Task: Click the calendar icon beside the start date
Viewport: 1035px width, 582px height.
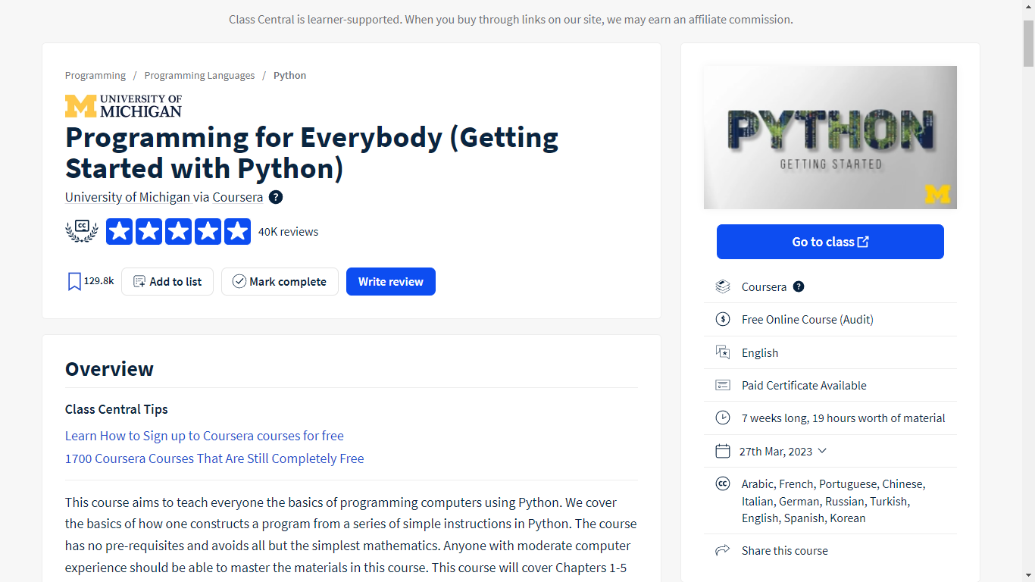Action: 723,451
